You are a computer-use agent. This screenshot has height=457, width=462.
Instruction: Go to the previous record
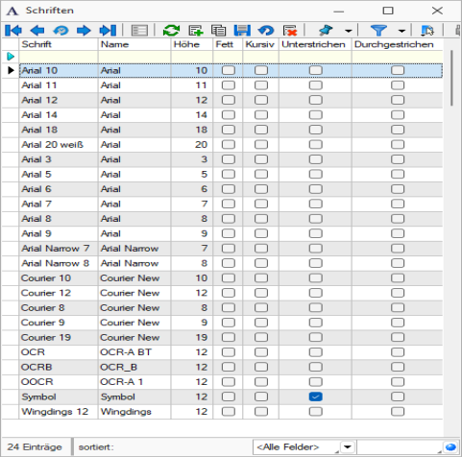pos(37,31)
